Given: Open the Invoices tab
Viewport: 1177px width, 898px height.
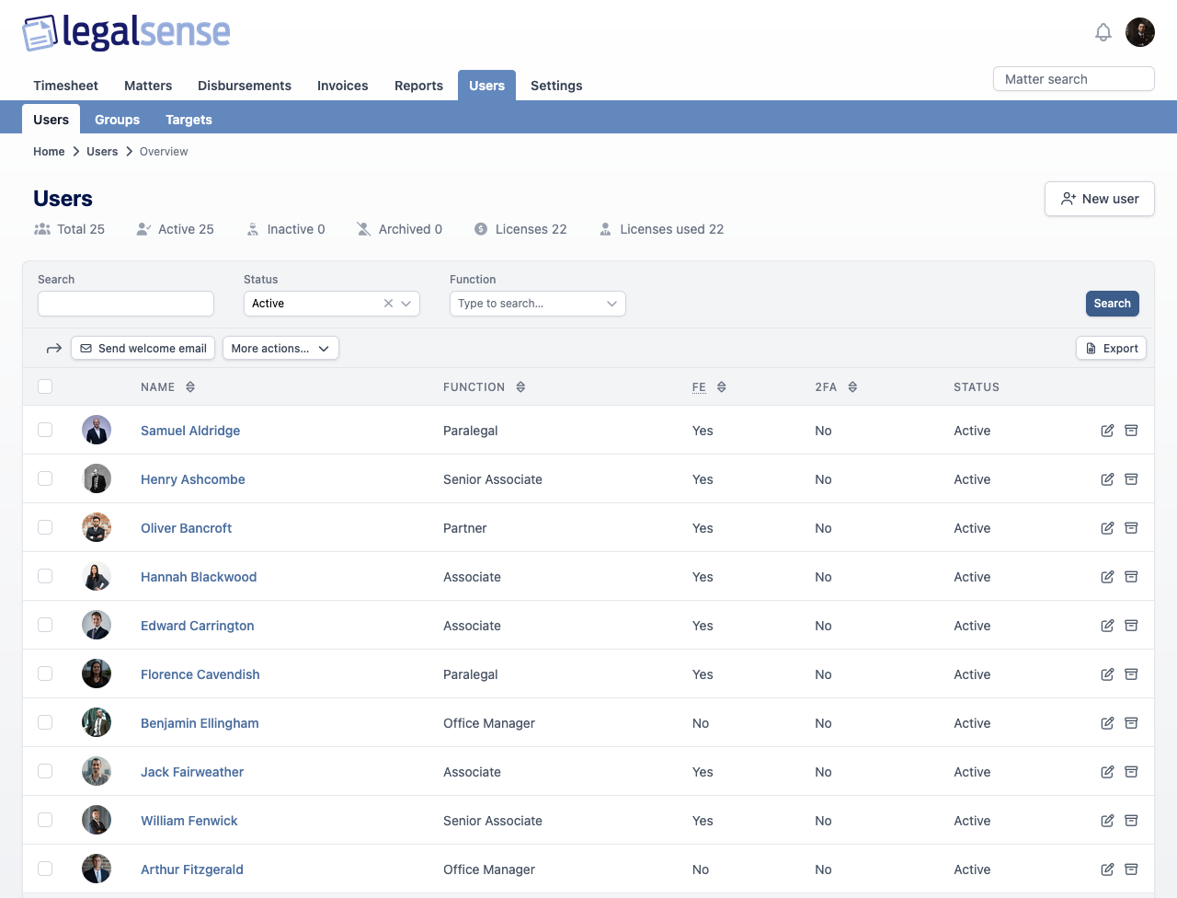Looking at the screenshot, I should (x=343, y=86).
